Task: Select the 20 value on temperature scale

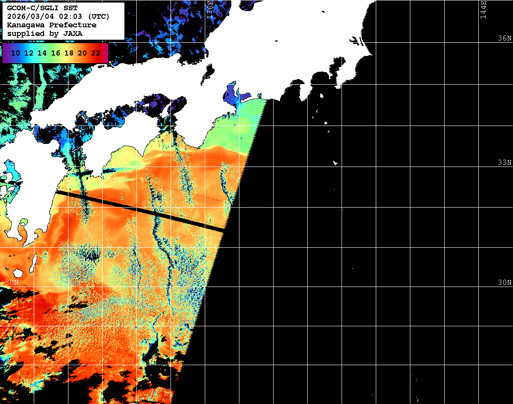Action: [83, 53]
